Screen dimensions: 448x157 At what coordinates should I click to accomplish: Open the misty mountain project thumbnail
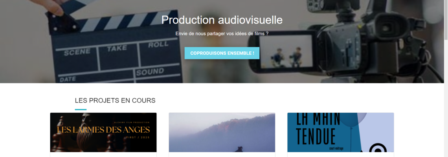tap(222, 132)
